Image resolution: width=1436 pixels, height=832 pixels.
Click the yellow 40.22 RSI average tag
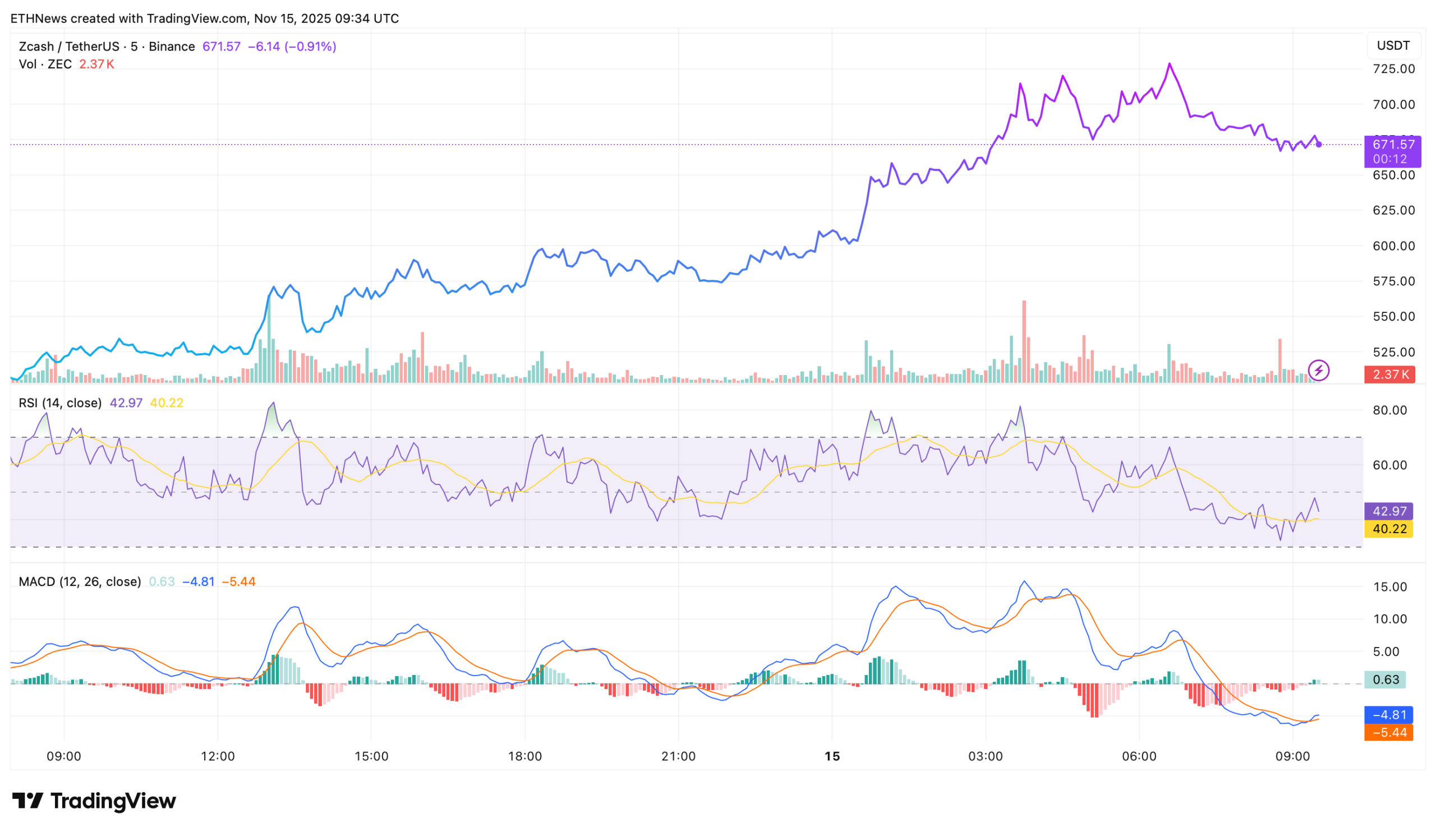point(1389,529)
